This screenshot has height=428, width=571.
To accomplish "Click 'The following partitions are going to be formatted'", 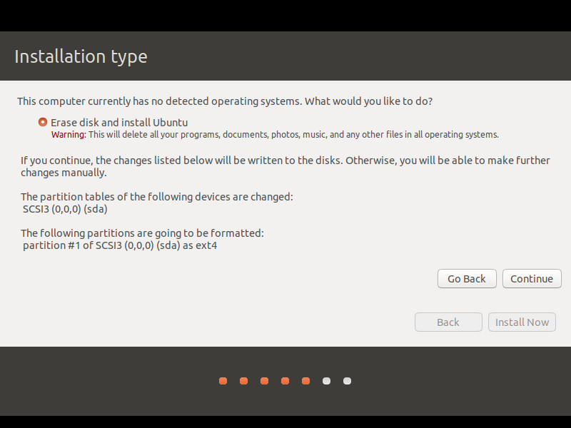I will tap(142, 233).
